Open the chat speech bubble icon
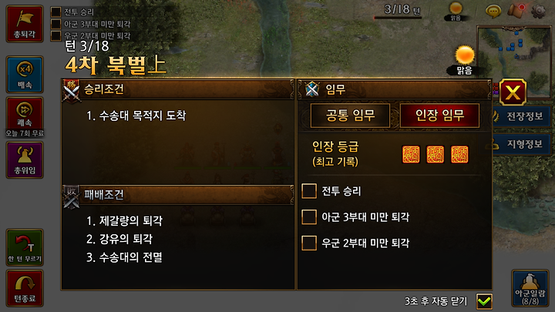555x312 pixels. pyautogui.click(x=493, y=12)
